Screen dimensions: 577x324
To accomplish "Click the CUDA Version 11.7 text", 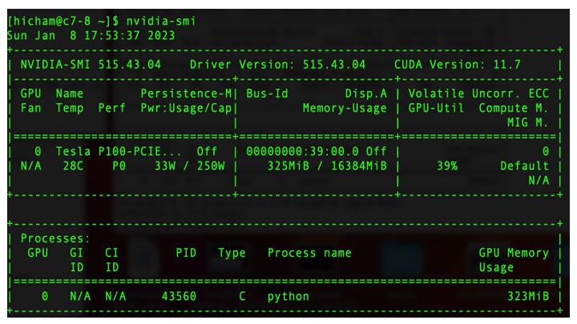I will (x=458, y=64).
